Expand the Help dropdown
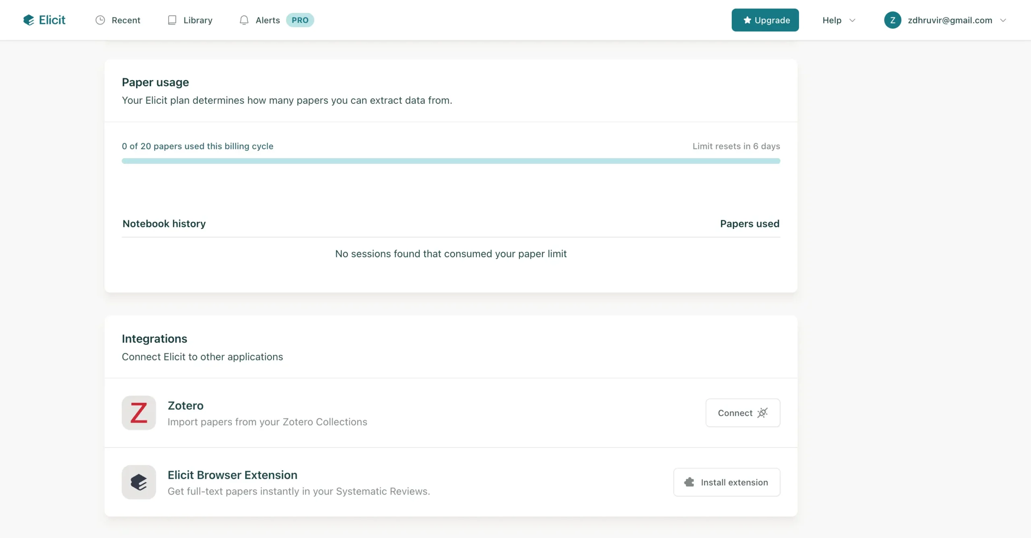This screenshot has height=538, width=1031. click(x=839, y=20)
